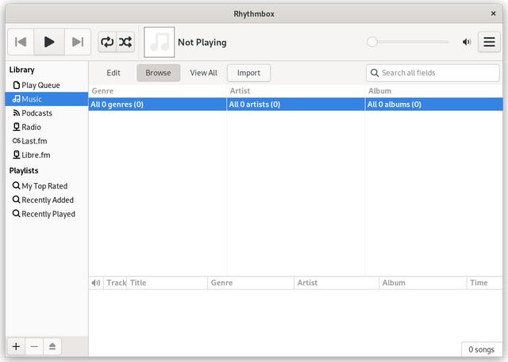This screenshot has height=362, width=508.
Task: Select All 0 artists (0) row
Action: tap(295, 105)
